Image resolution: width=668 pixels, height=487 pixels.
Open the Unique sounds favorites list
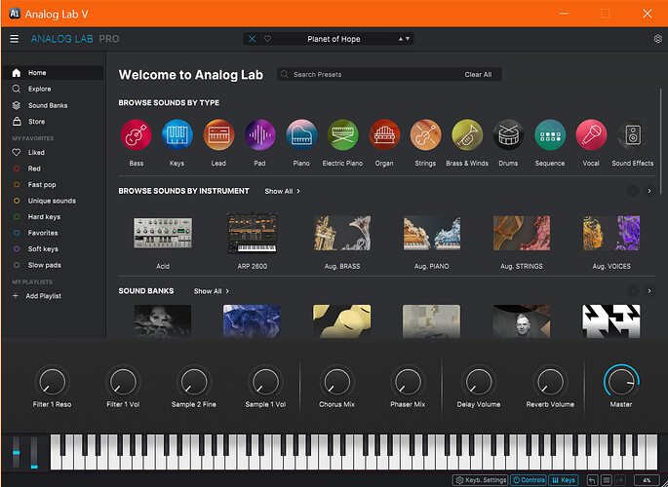[x=54, y=201]
